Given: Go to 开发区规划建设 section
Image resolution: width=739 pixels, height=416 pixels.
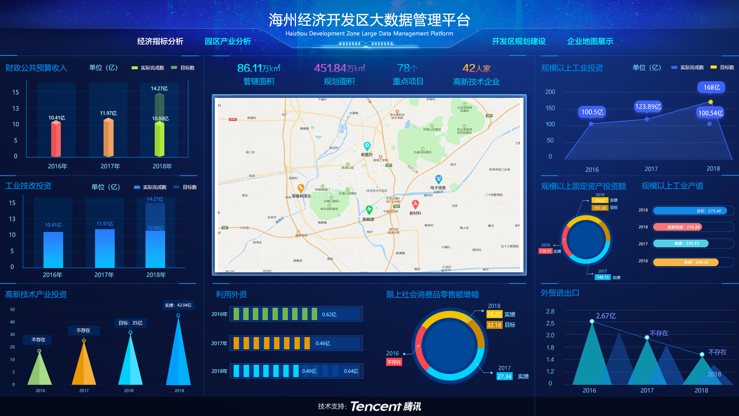Looking at the screenshot, I should (x=518, y=41).
